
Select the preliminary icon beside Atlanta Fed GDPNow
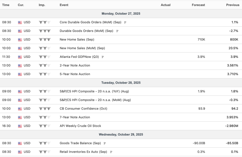[x=103, y=57]
